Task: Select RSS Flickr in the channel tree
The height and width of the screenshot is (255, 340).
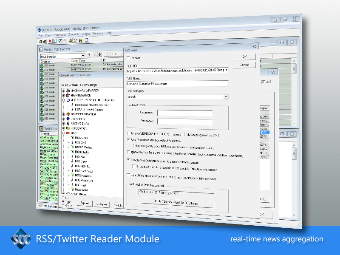Action: [x=82, y=152]
